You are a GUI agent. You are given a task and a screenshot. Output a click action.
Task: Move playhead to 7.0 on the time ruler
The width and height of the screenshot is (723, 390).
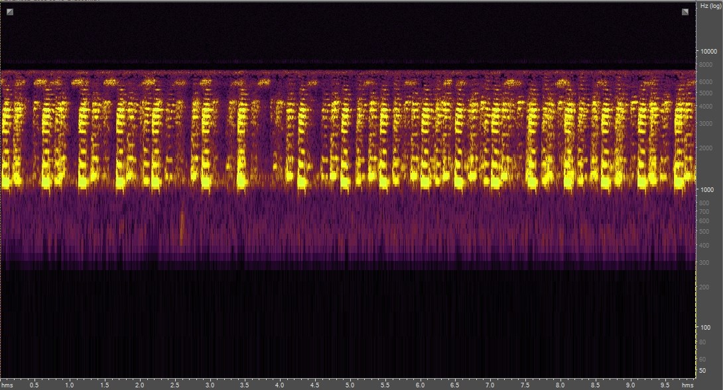(x=490, y=385)
